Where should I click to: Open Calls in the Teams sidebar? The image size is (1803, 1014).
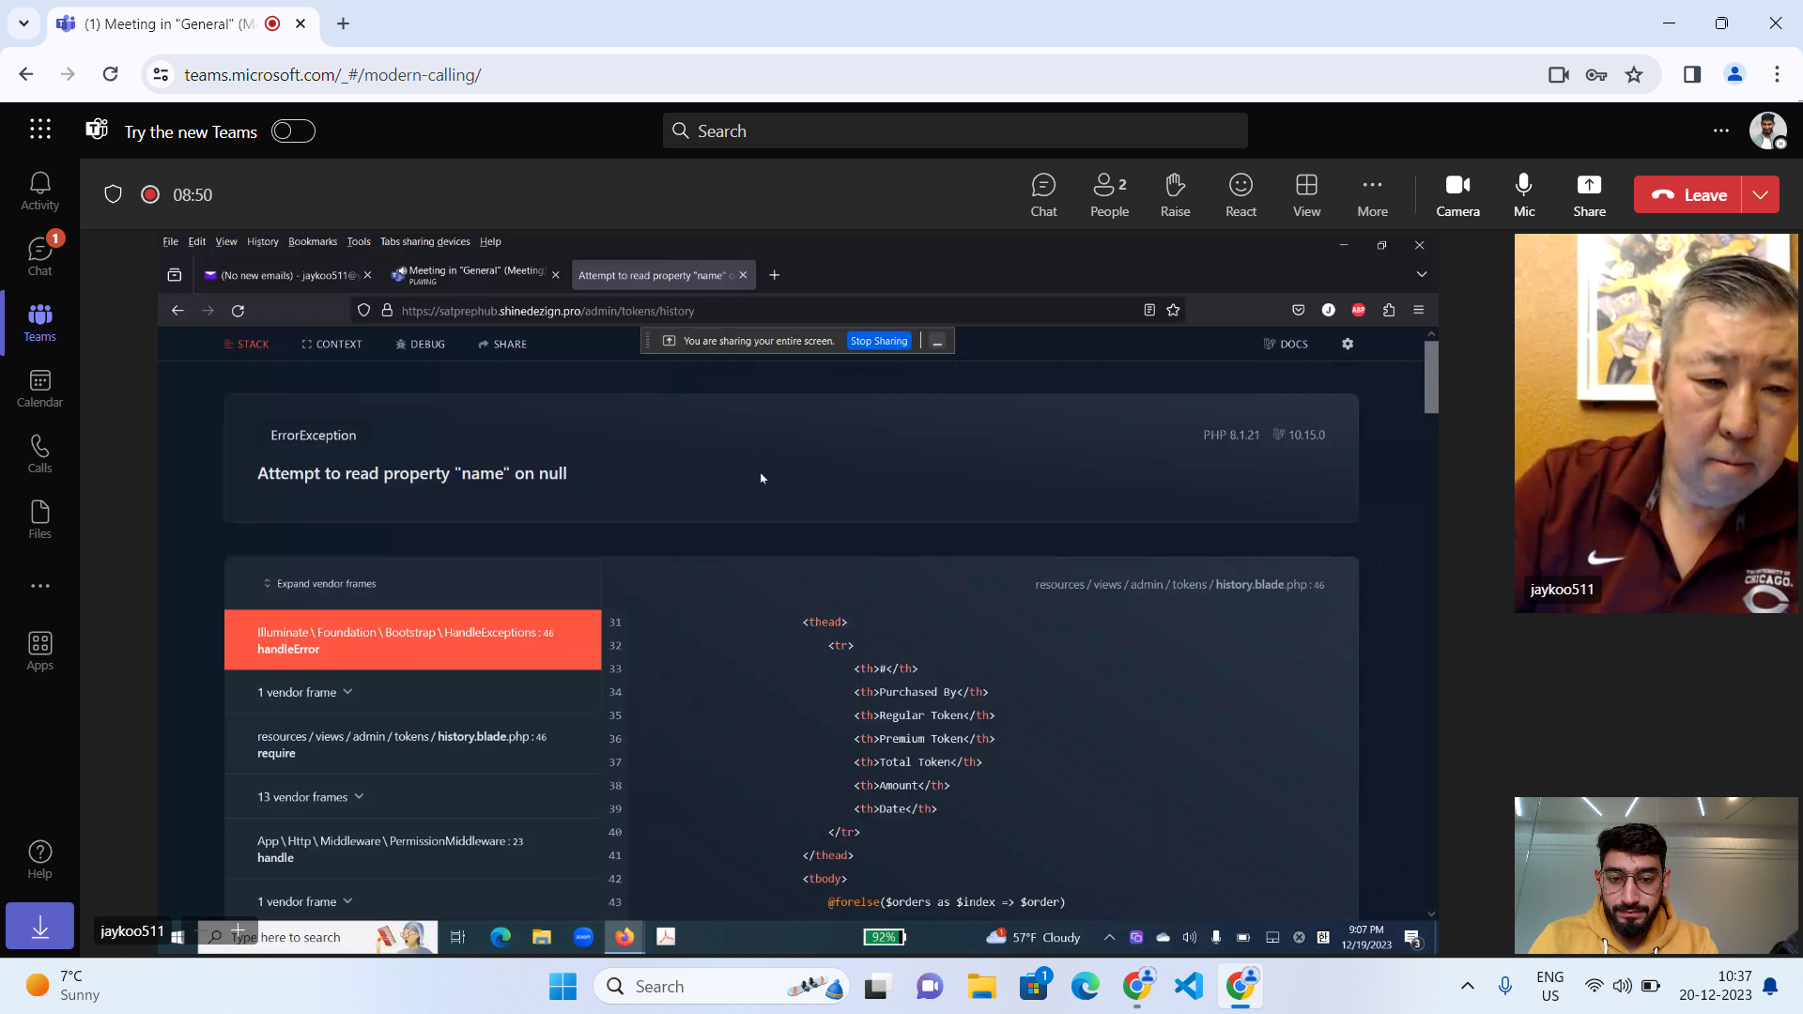[39, 453]
